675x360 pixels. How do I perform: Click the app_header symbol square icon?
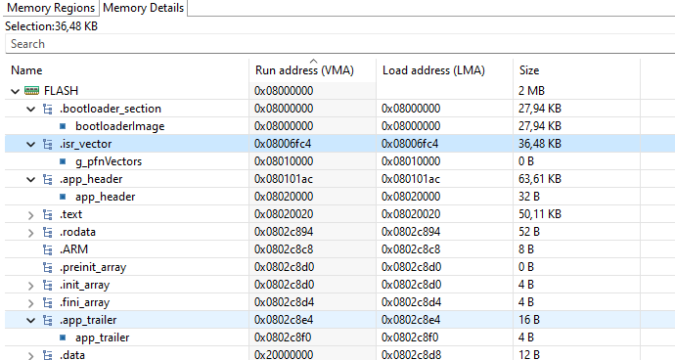coord(63,197)
